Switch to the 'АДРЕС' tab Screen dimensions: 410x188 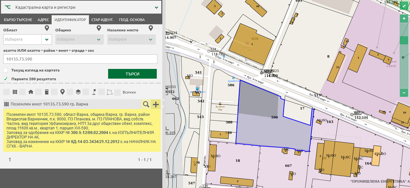[43, 20]
